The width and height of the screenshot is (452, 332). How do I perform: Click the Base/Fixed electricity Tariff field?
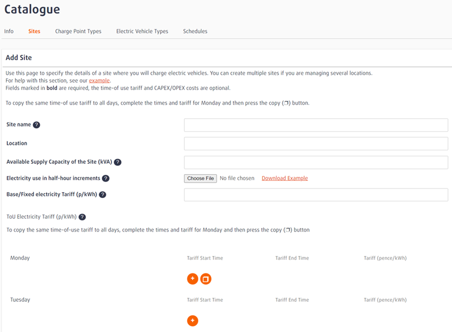[x=316, y=194]
